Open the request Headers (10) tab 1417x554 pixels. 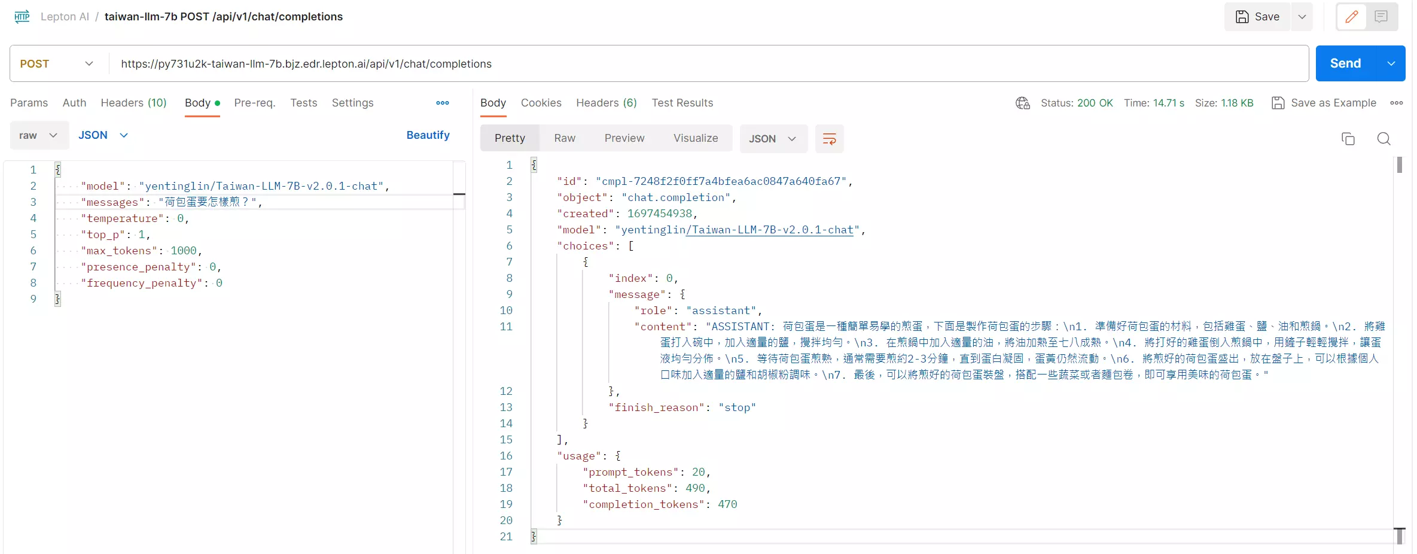133,103
